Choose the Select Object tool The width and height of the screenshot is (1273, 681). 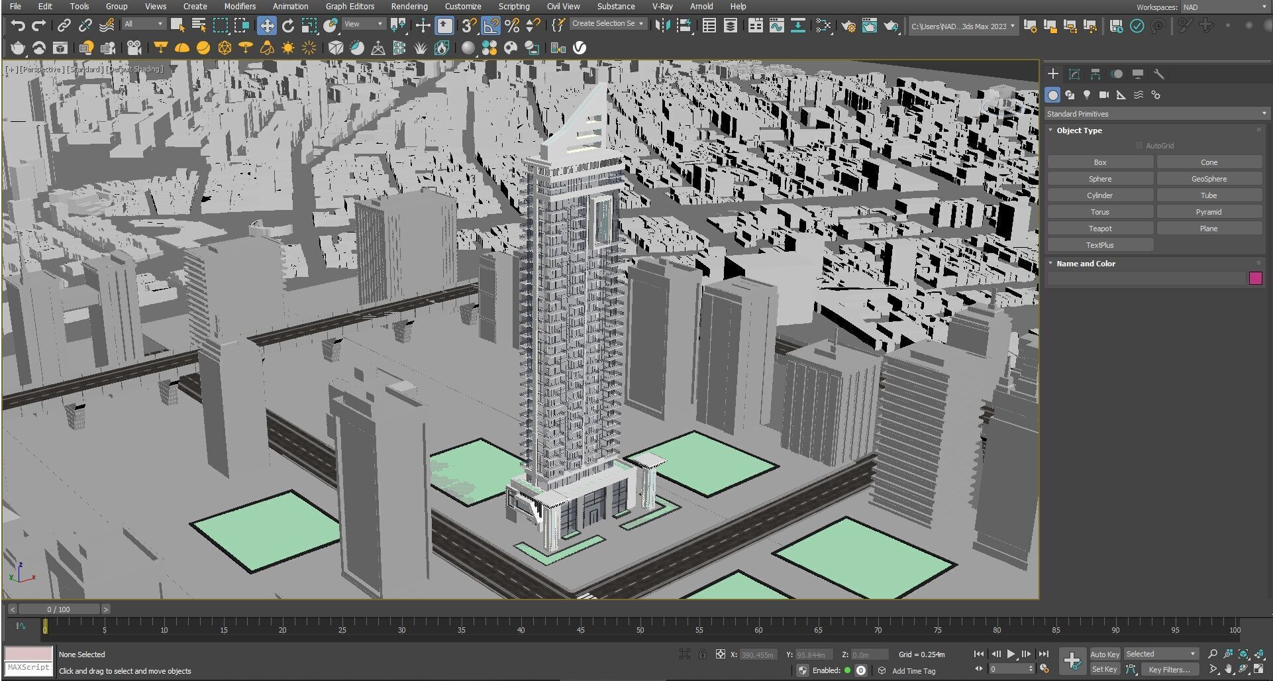[x=178, y=26]
